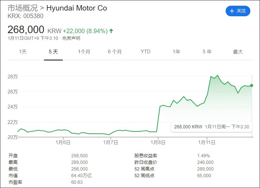260x188 pixels.
Task: Click the green up arrow beside 8.94%
Action: (111, 31)
